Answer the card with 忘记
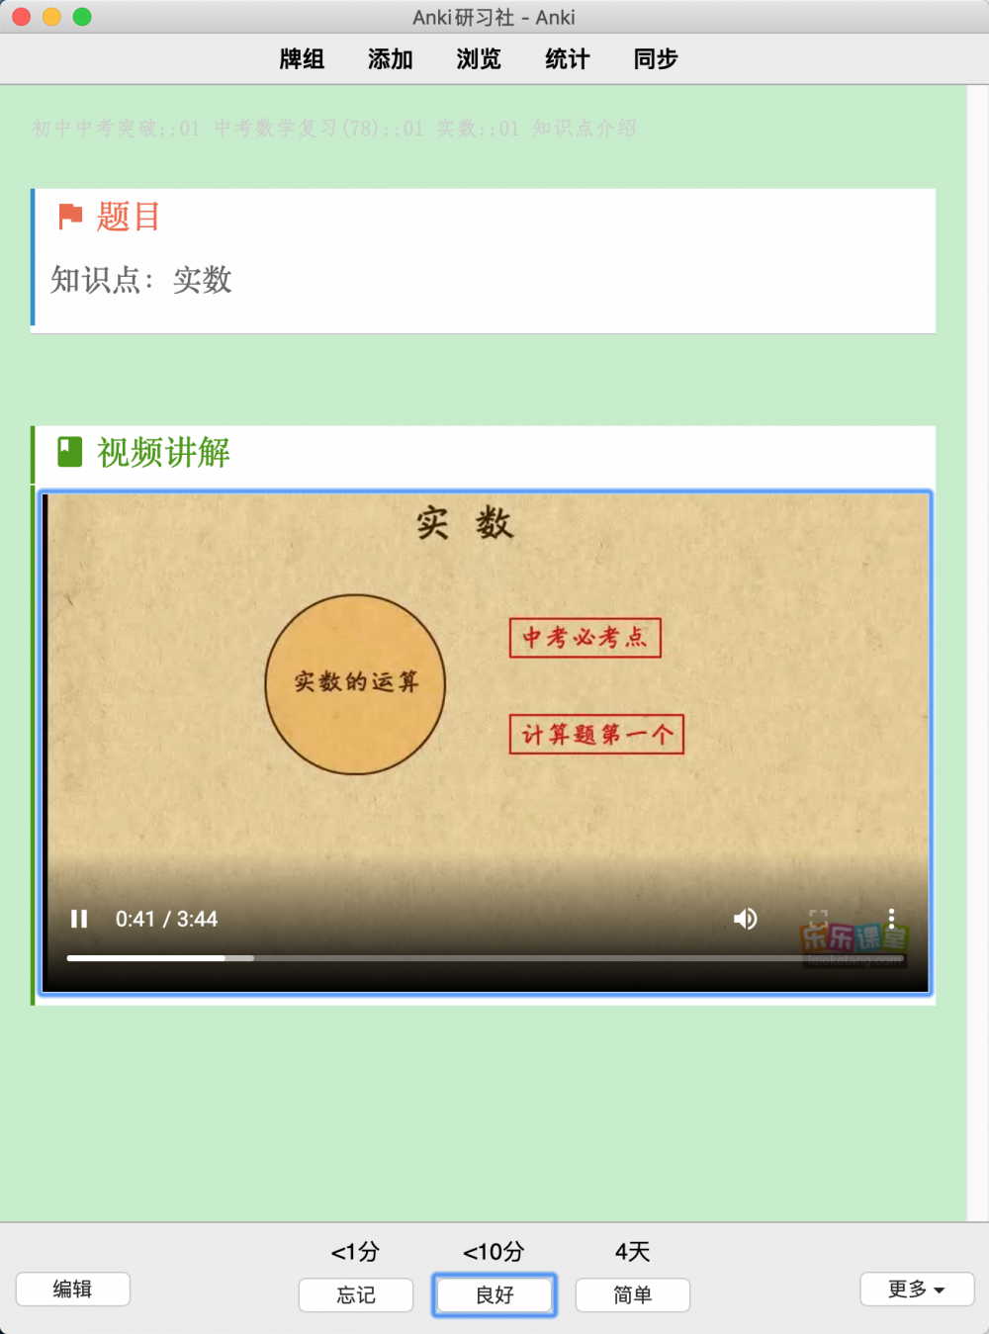This screenshot has height=1334, width=989. [356, 1294]
